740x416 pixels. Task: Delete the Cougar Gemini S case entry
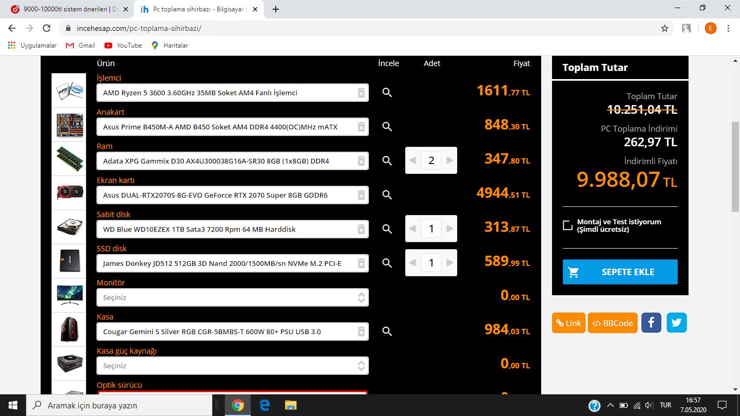click(361, 332)
